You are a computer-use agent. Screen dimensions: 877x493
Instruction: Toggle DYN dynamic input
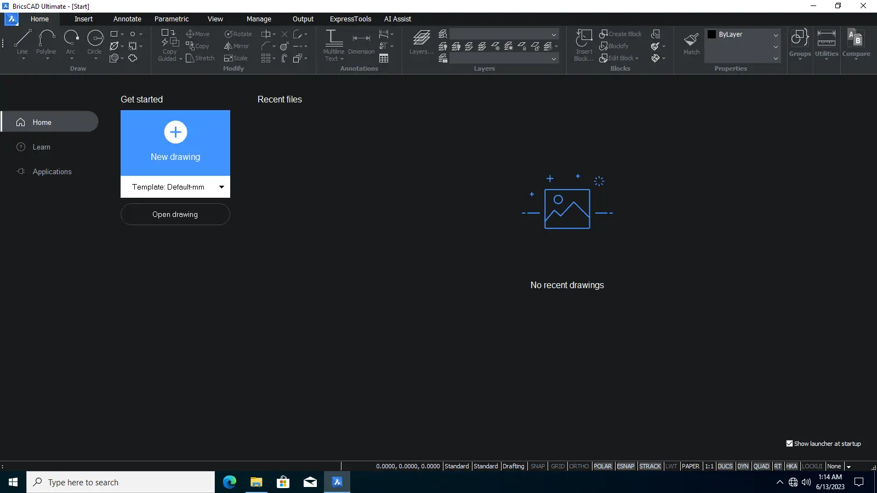743,466
